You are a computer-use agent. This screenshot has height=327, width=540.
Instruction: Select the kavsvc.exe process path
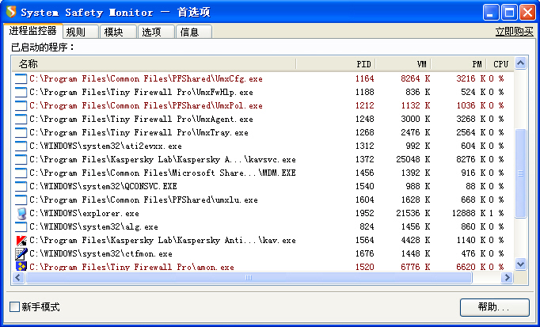[162, 159]
